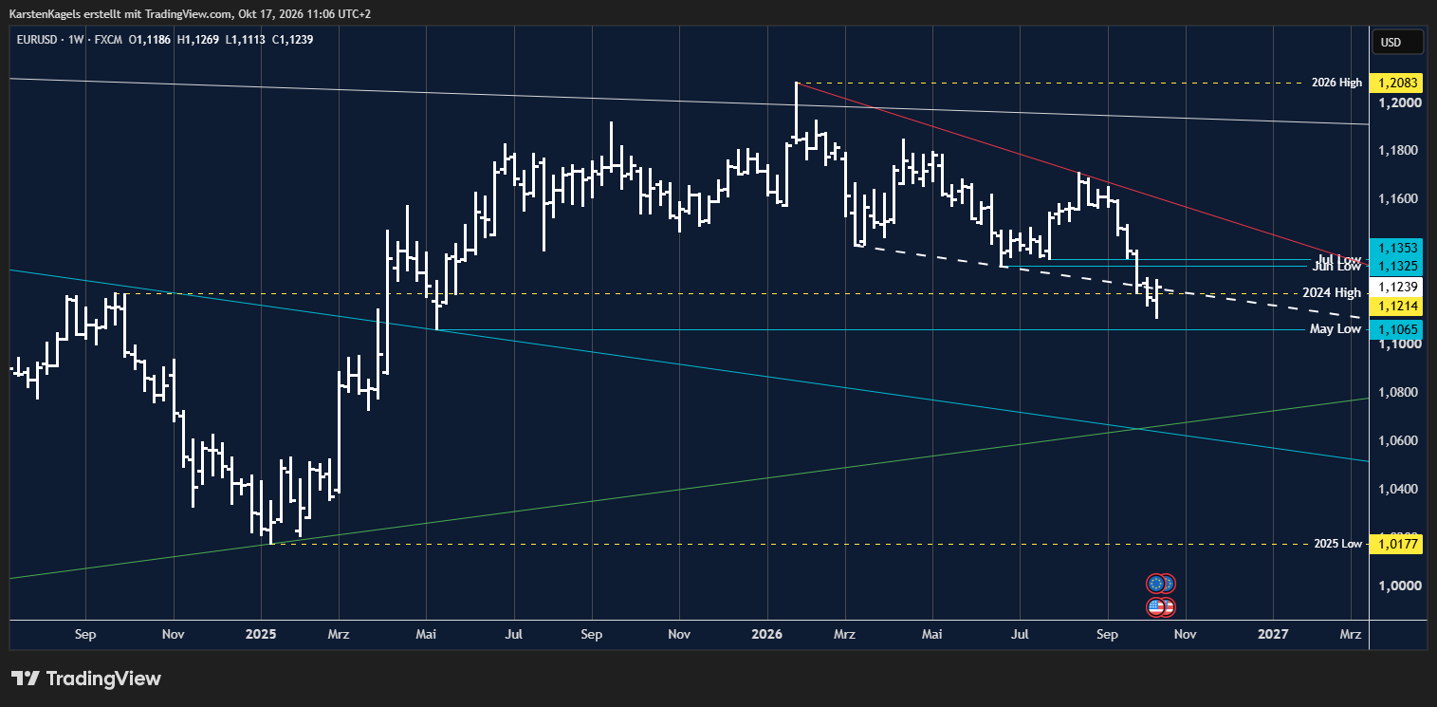The width and height of the screenshot is (1437, 707).
Task: Click the 1,1600 value on the price axis
Action: tap(1399, 199)
